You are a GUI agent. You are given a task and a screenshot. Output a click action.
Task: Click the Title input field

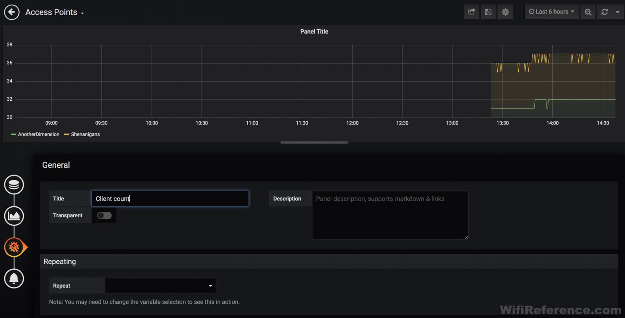pyautogui.click(x=170, y=199)
